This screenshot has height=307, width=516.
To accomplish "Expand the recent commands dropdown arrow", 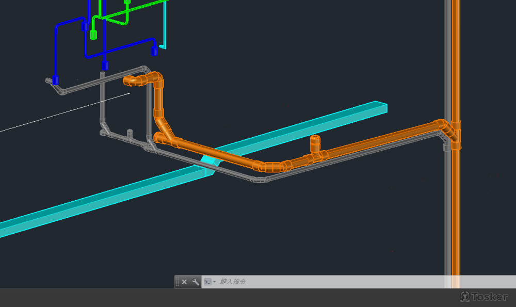I will tap(214, 282).
